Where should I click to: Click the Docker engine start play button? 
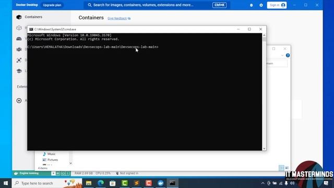point(53,173)
